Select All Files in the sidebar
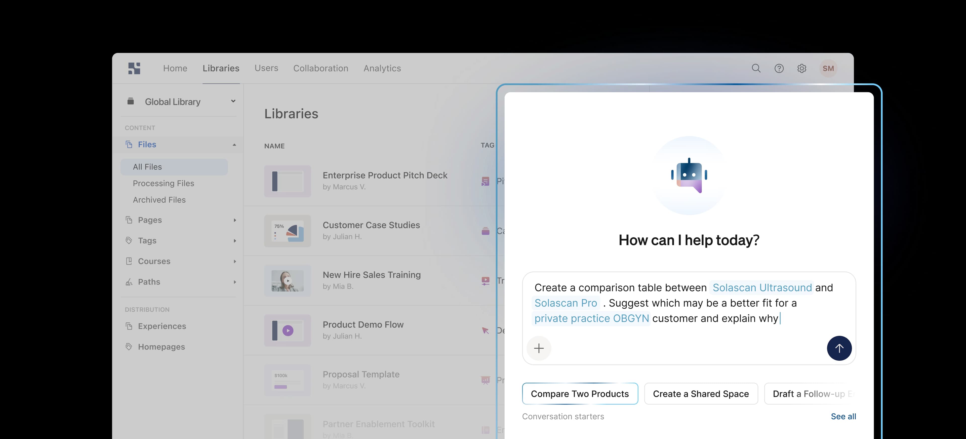This screenshot has height=439, width=966. pyautogui.click(x=147, y=167)
